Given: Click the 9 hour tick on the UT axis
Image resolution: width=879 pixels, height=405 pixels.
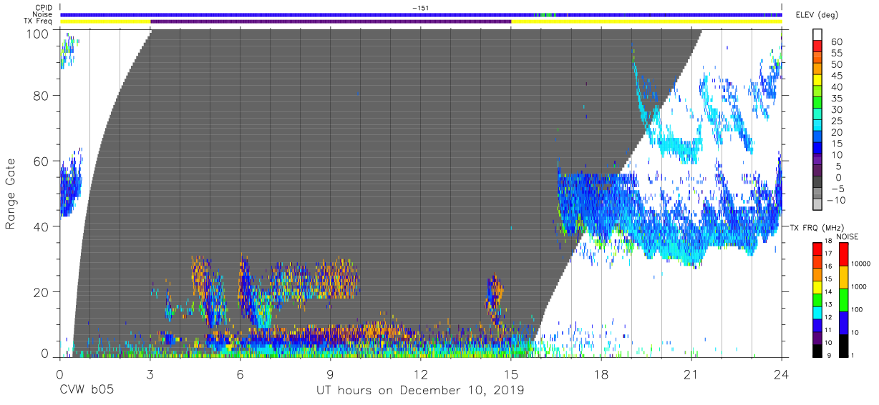Looking at the screenshot, I should click(330, 374).
